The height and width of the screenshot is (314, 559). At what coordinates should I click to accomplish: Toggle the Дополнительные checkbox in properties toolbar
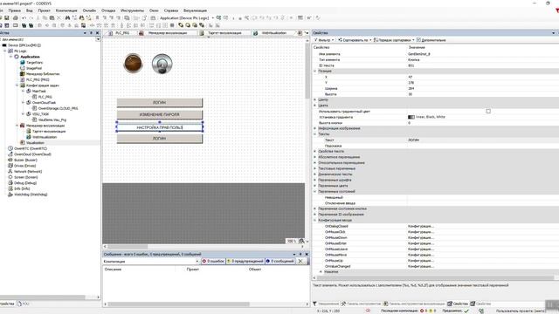[x=418, y=40]
